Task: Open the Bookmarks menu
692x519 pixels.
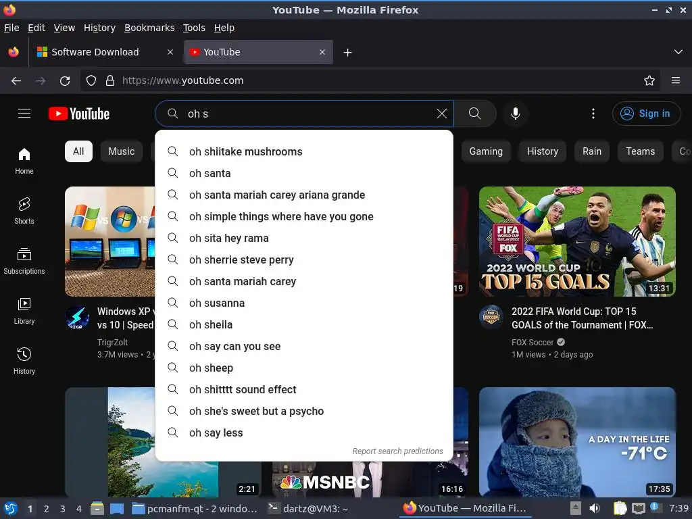Action: click(x=149, y=28)
